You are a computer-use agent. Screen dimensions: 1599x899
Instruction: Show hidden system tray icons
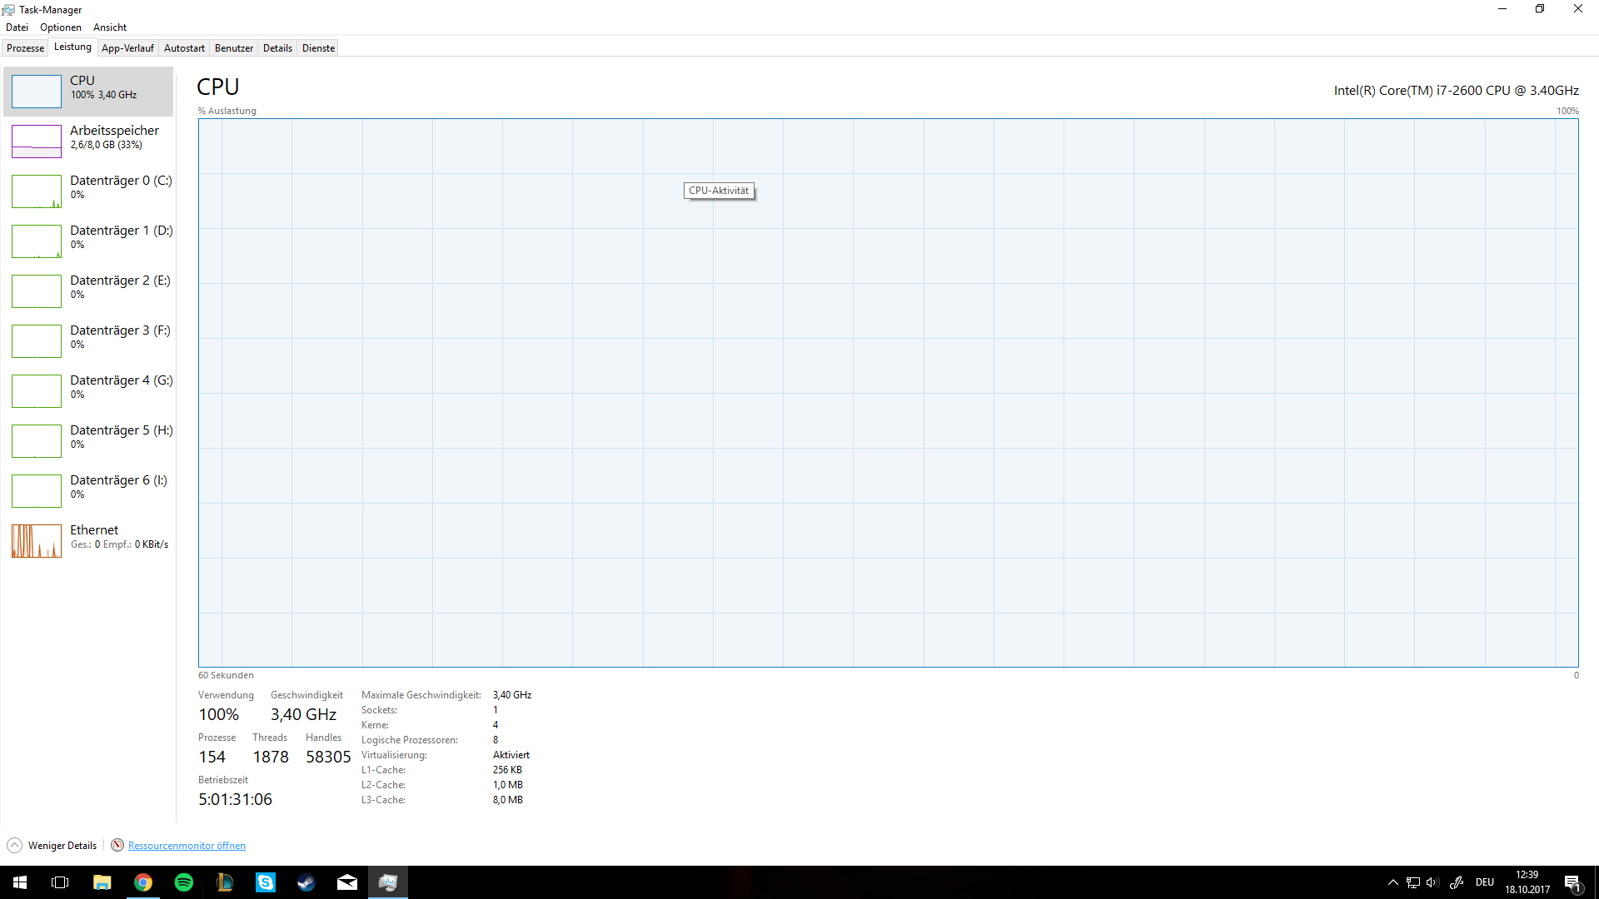click(x=1392, y=882)
